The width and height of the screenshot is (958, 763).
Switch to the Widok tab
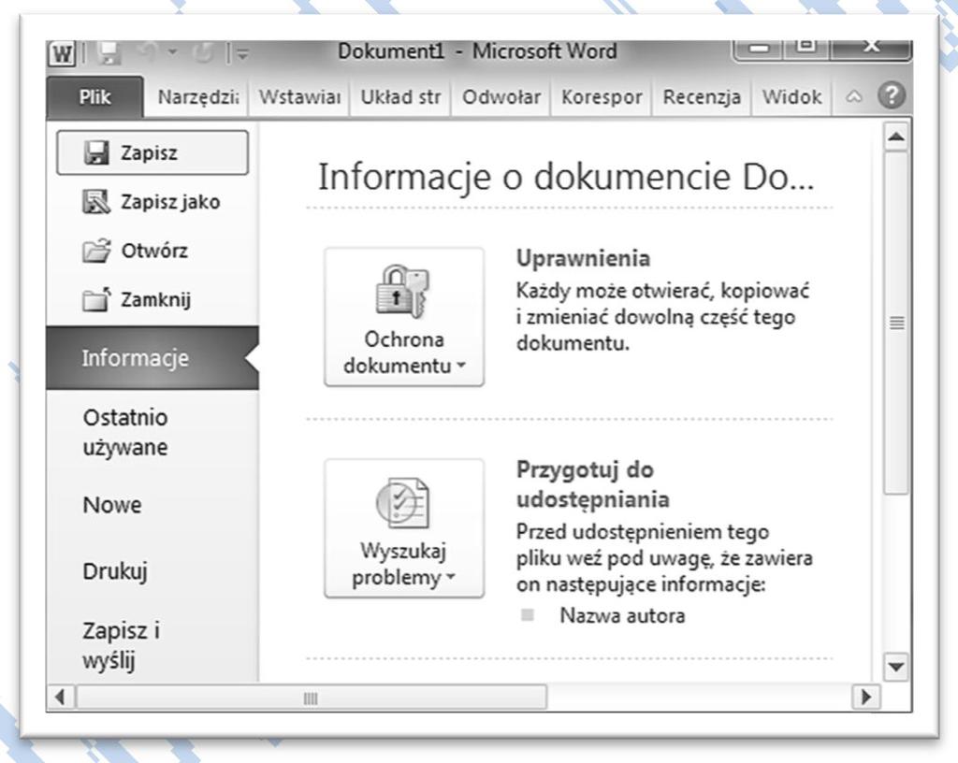791,97
